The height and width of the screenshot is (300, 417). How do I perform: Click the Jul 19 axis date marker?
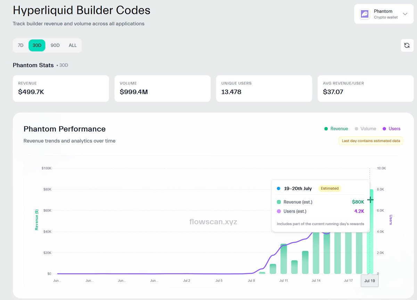(370, 281)
